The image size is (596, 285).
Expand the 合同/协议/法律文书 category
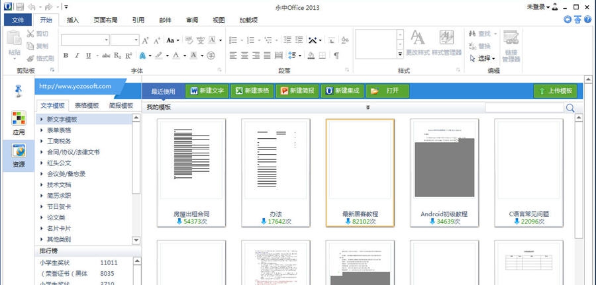(73, 152)
